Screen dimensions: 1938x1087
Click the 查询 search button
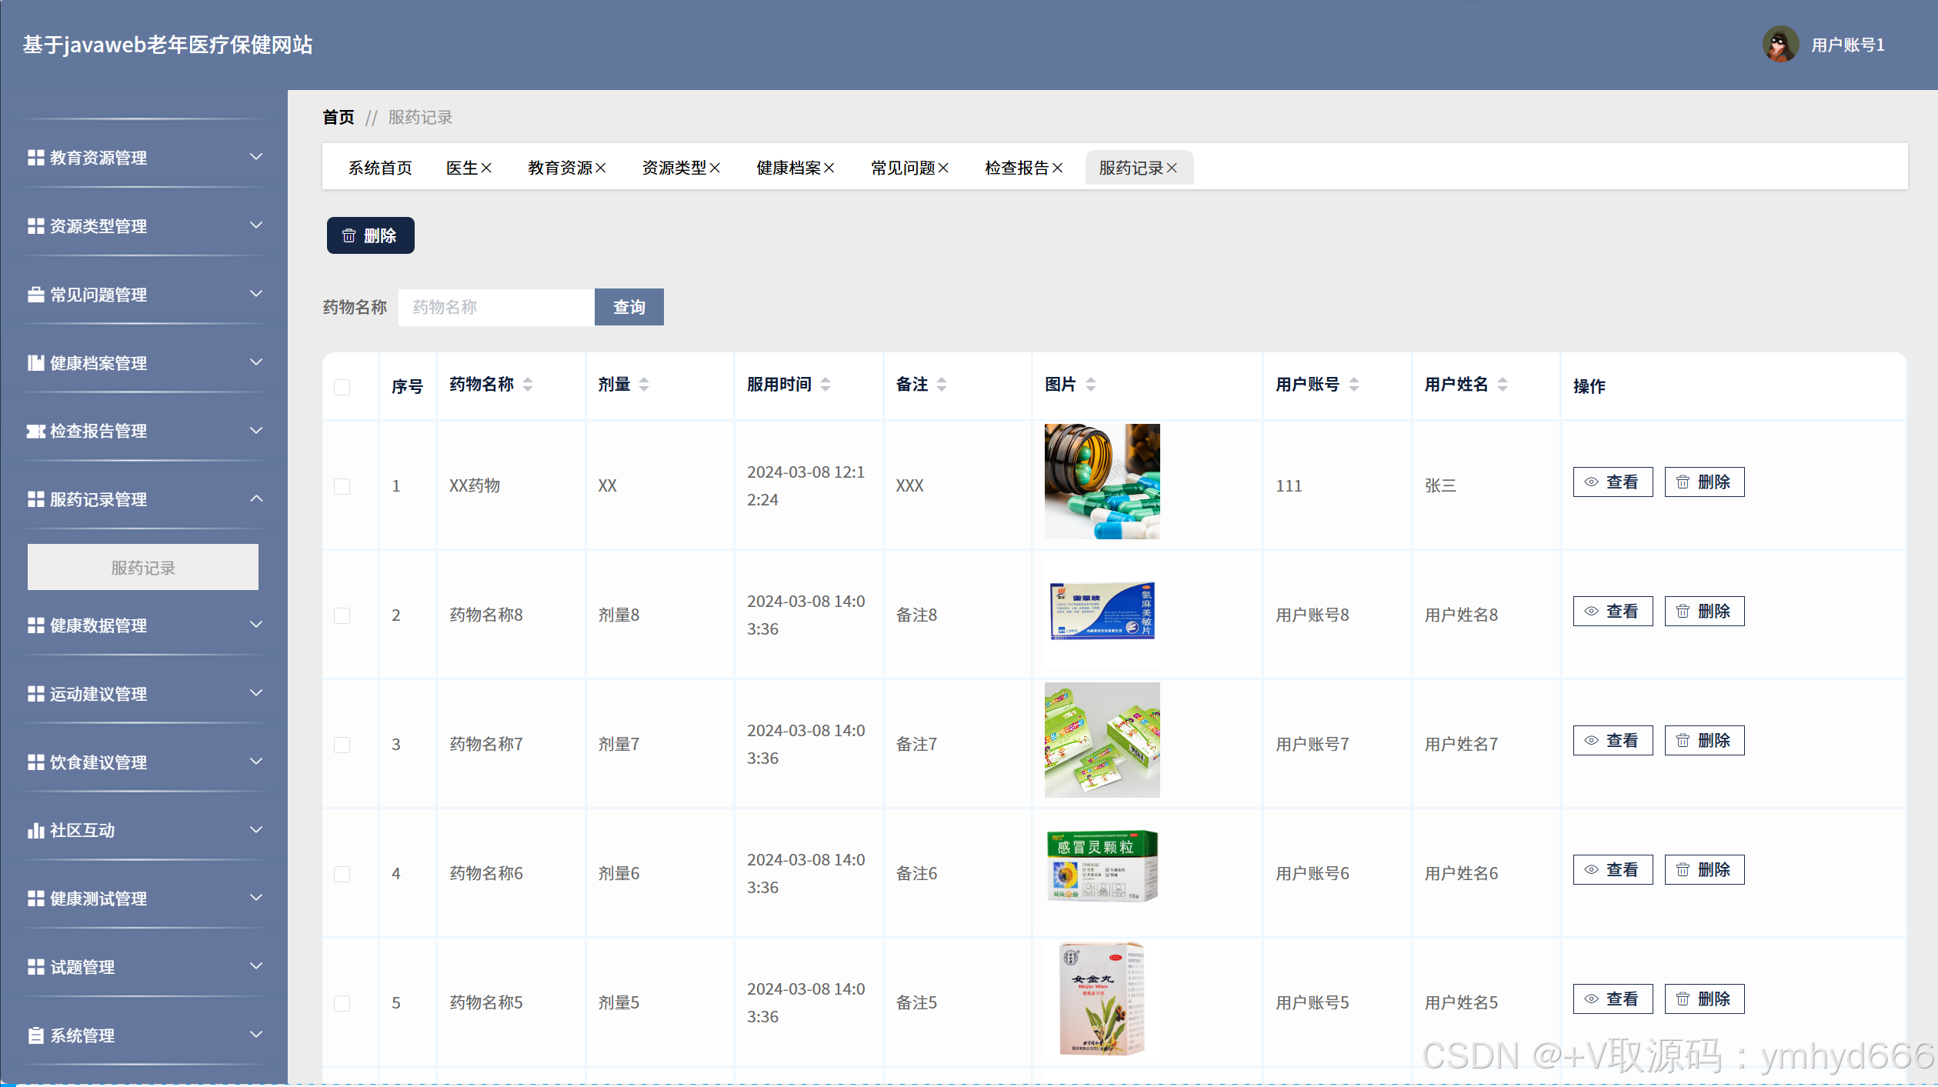coord(629,308)
